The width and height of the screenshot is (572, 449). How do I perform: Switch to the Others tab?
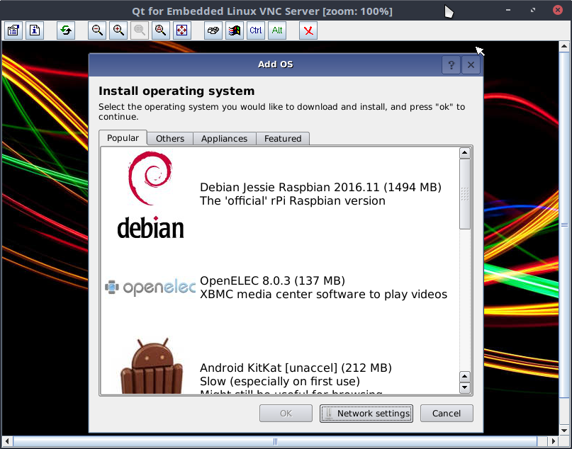pyautogui.click(x=170, y=139)
